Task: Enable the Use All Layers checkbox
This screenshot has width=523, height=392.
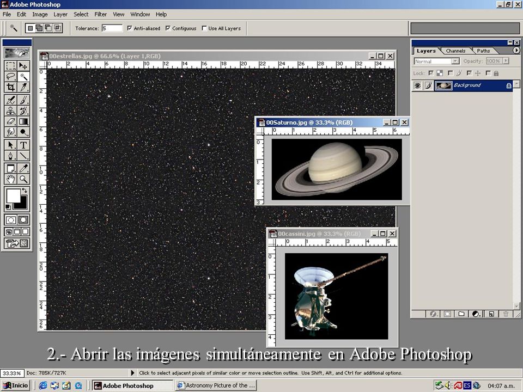Action: (x=204, y=28)
